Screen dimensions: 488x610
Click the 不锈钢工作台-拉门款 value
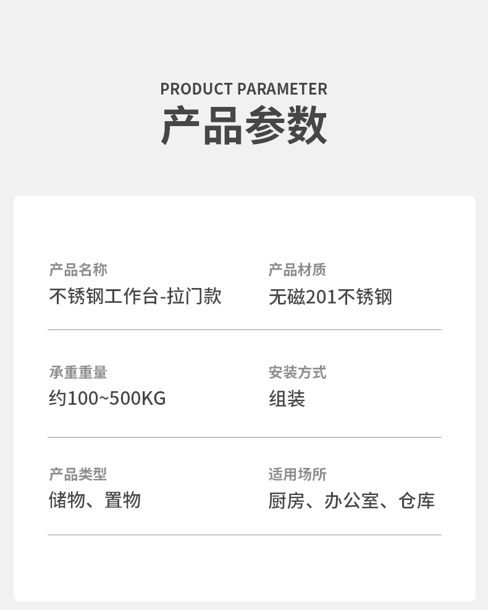click(x=135, y=296)
